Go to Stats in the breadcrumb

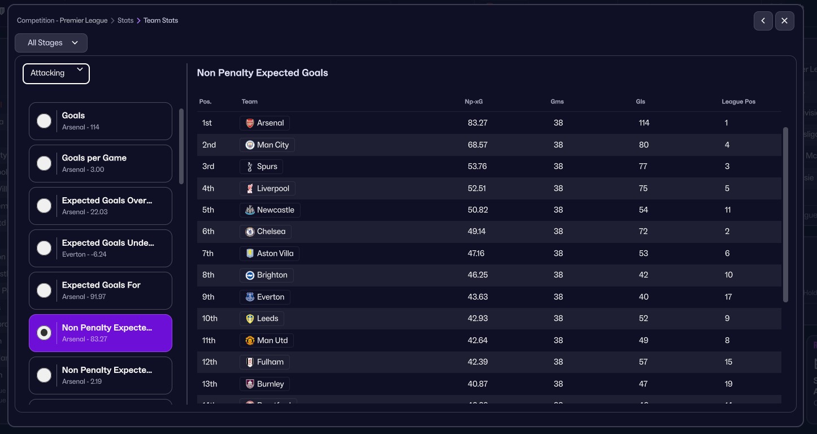[x=125, y=20]
